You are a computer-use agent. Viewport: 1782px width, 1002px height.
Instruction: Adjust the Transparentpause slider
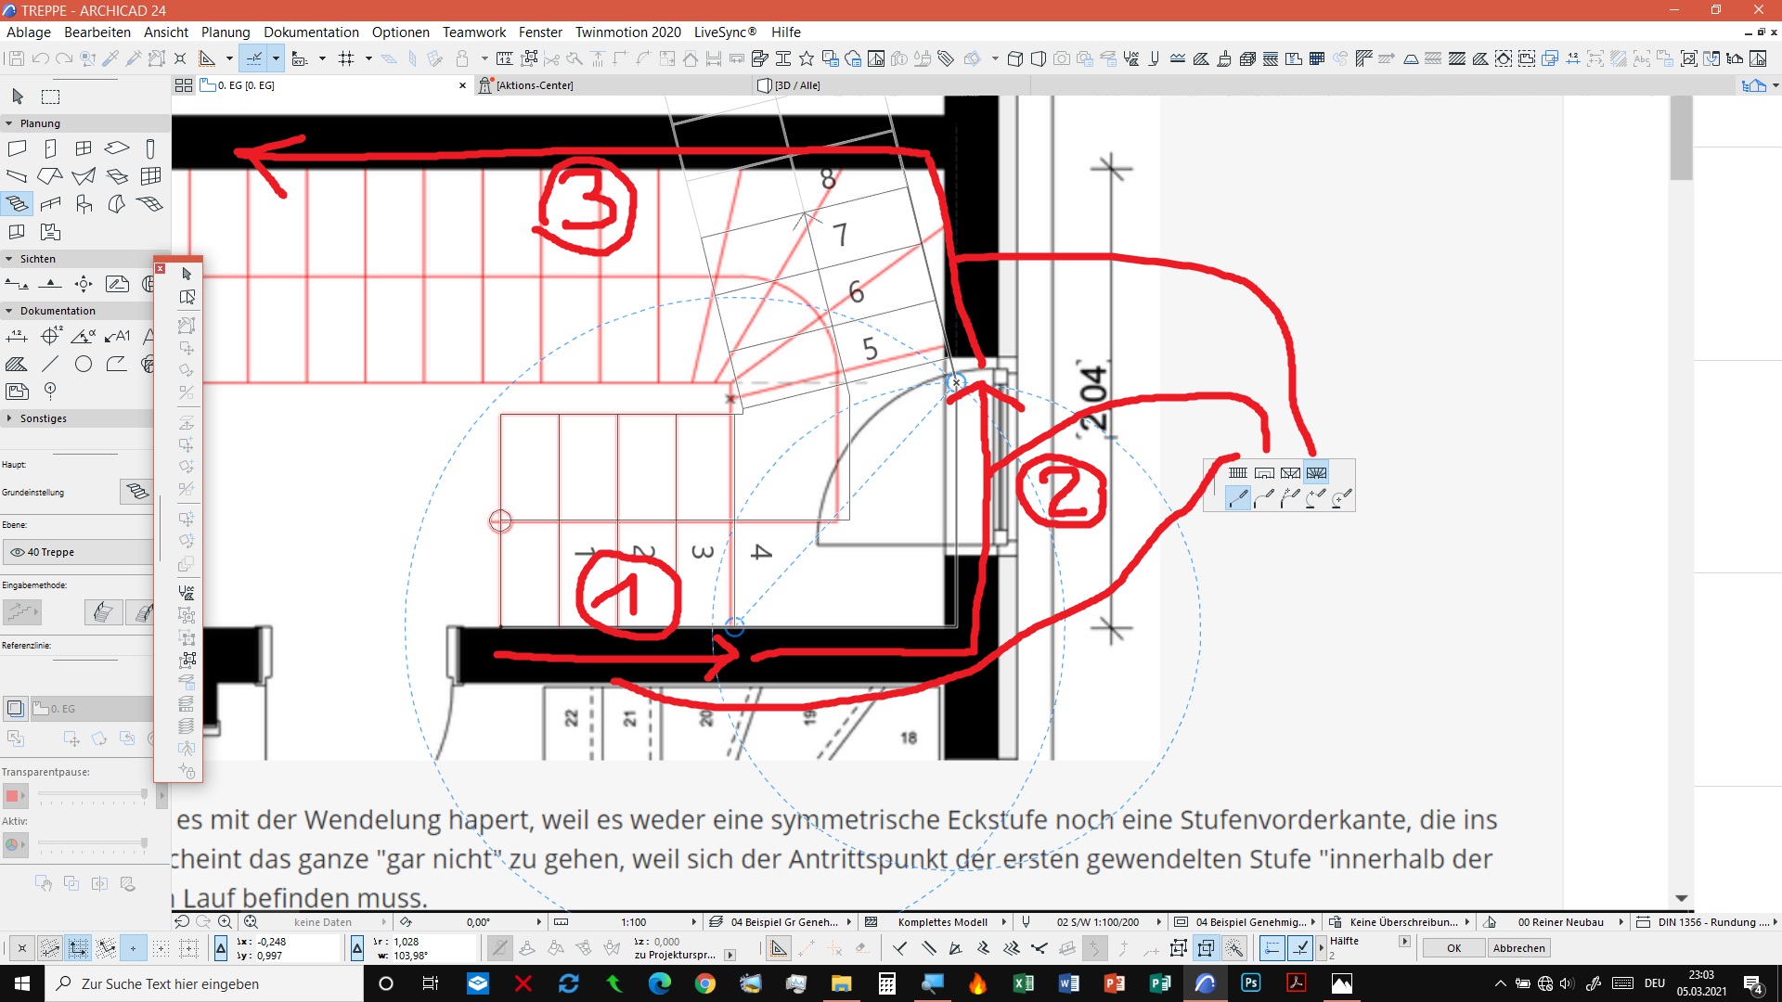tap(144, 795)
